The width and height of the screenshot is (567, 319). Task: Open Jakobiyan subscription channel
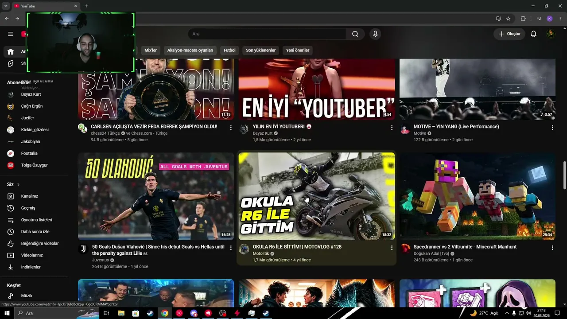tap(35, 142)
